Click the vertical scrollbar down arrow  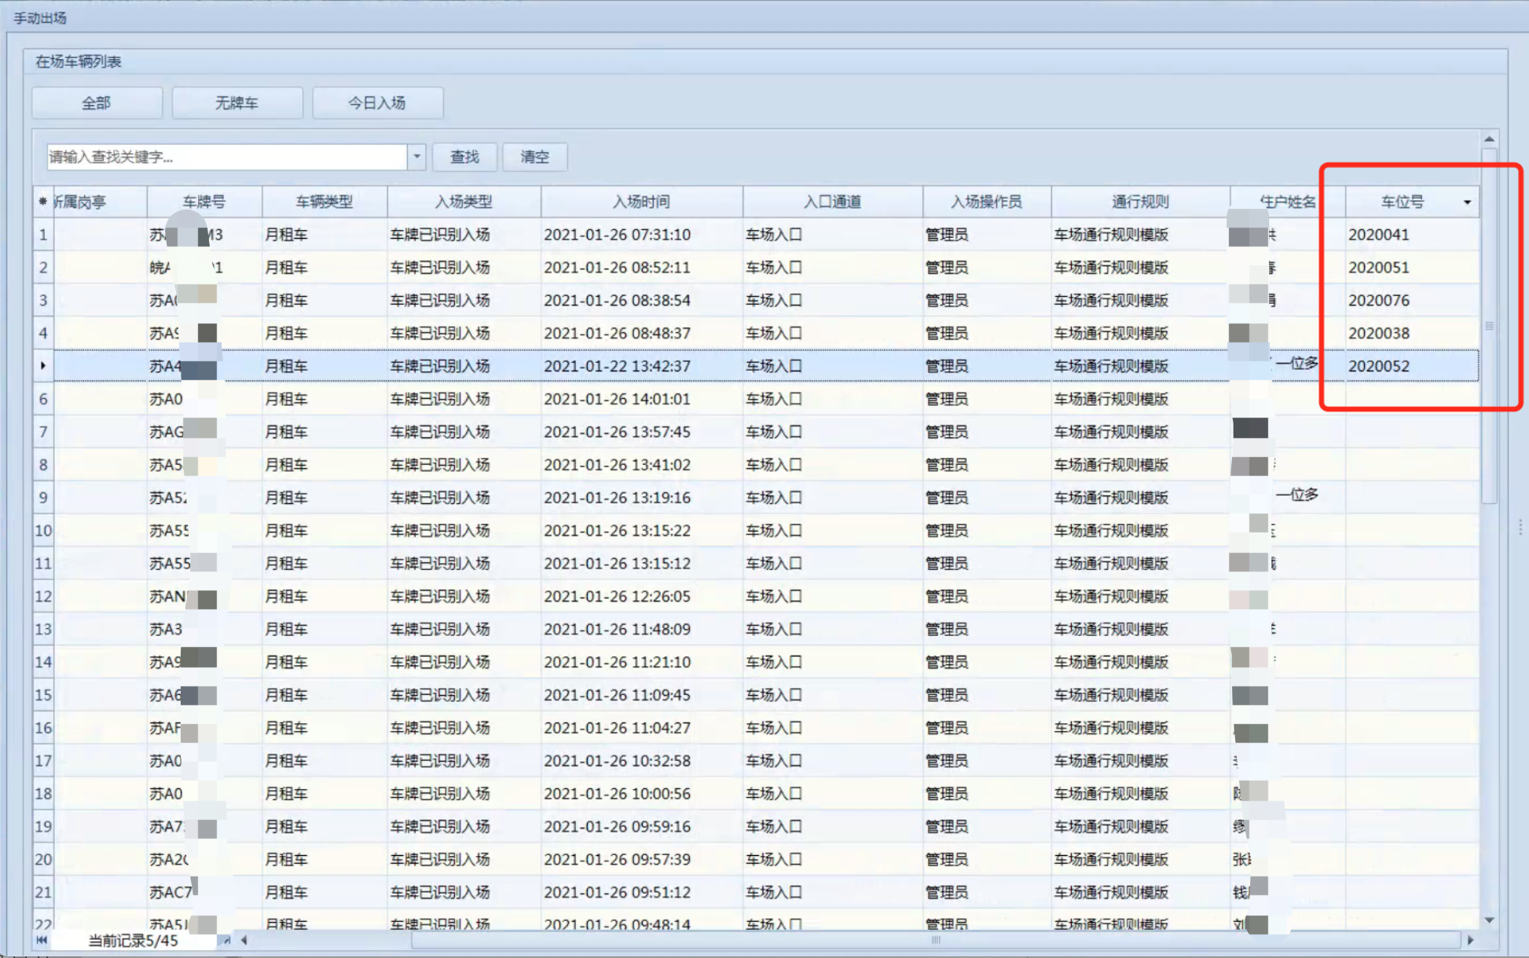pos(1489,920)
